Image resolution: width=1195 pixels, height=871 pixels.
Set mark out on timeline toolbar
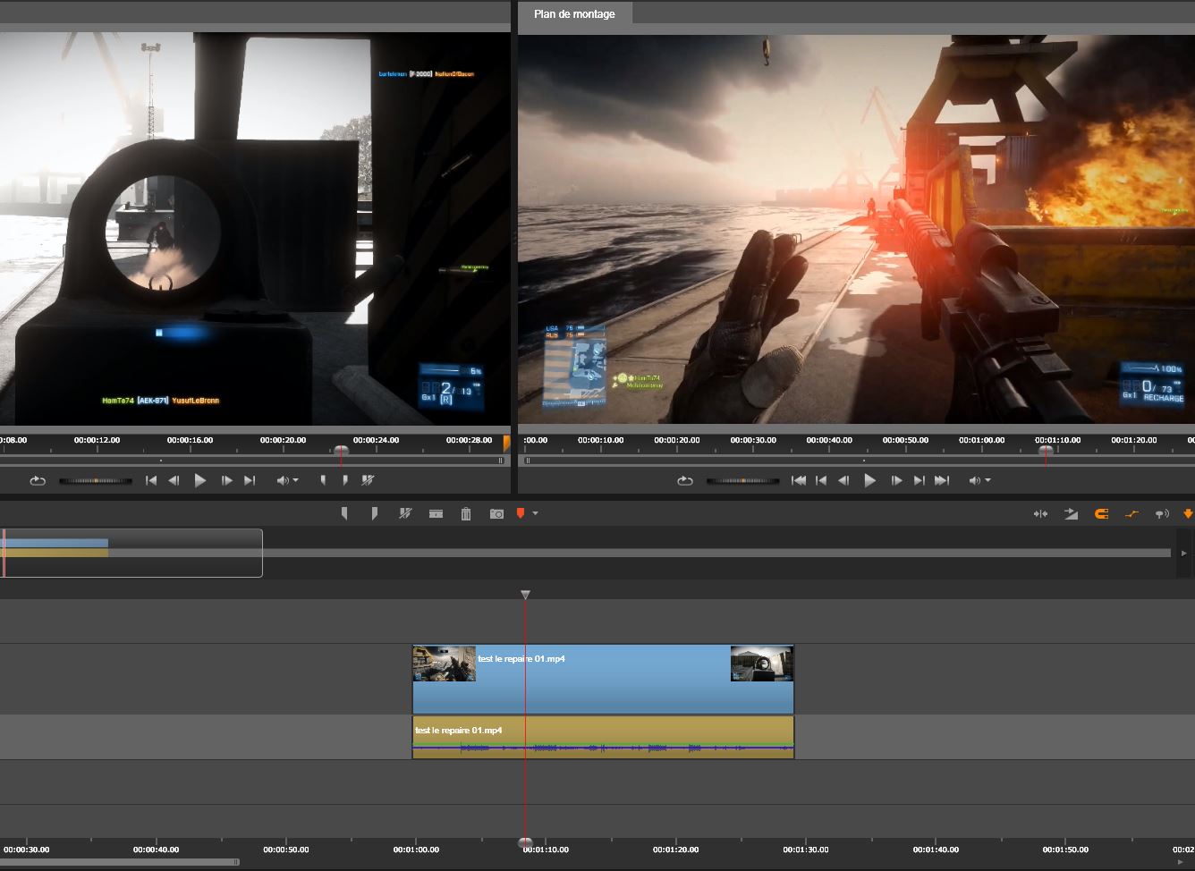pyautogui.click(x=375, y=513)
